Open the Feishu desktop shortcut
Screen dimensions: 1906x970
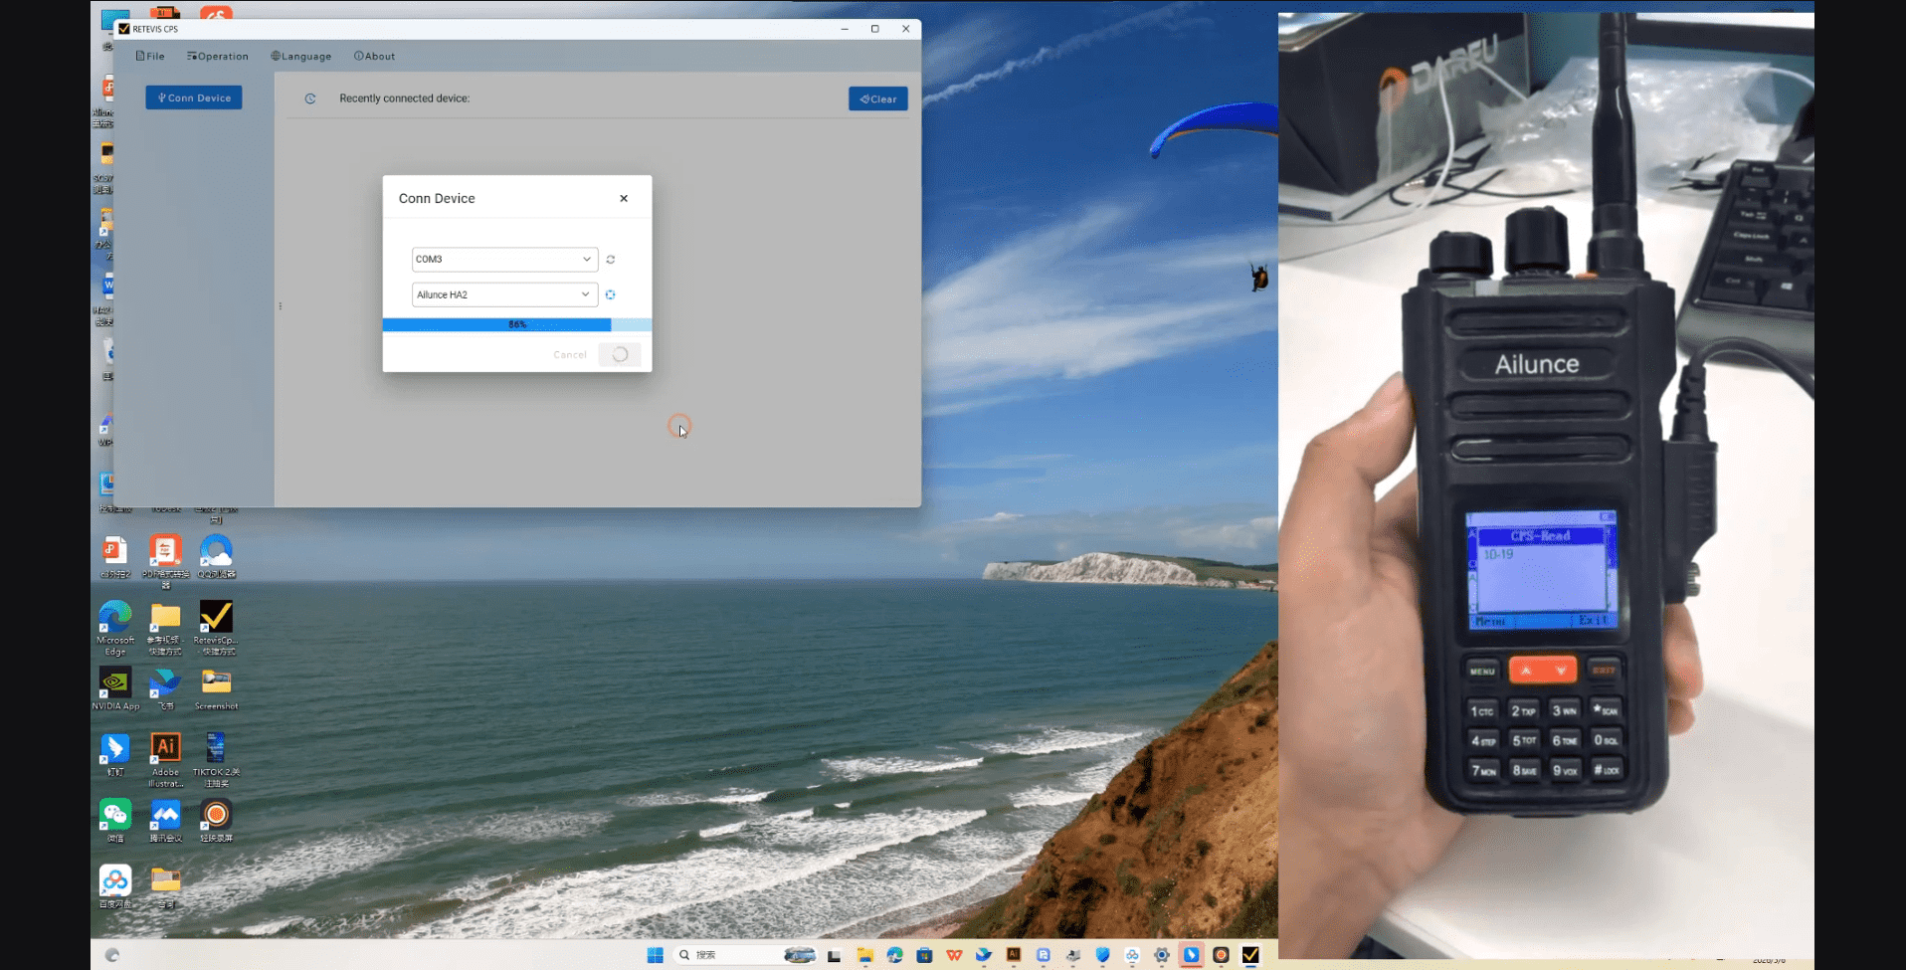click(165, 688)
